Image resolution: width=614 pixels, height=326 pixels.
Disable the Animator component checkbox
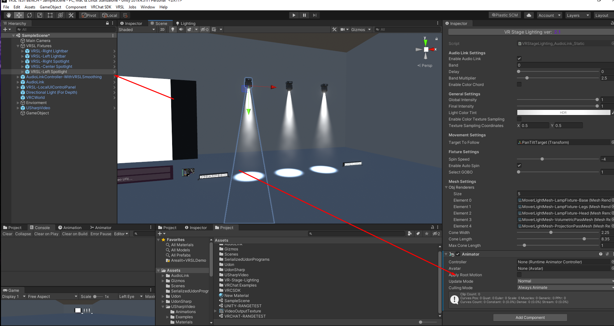458,254
